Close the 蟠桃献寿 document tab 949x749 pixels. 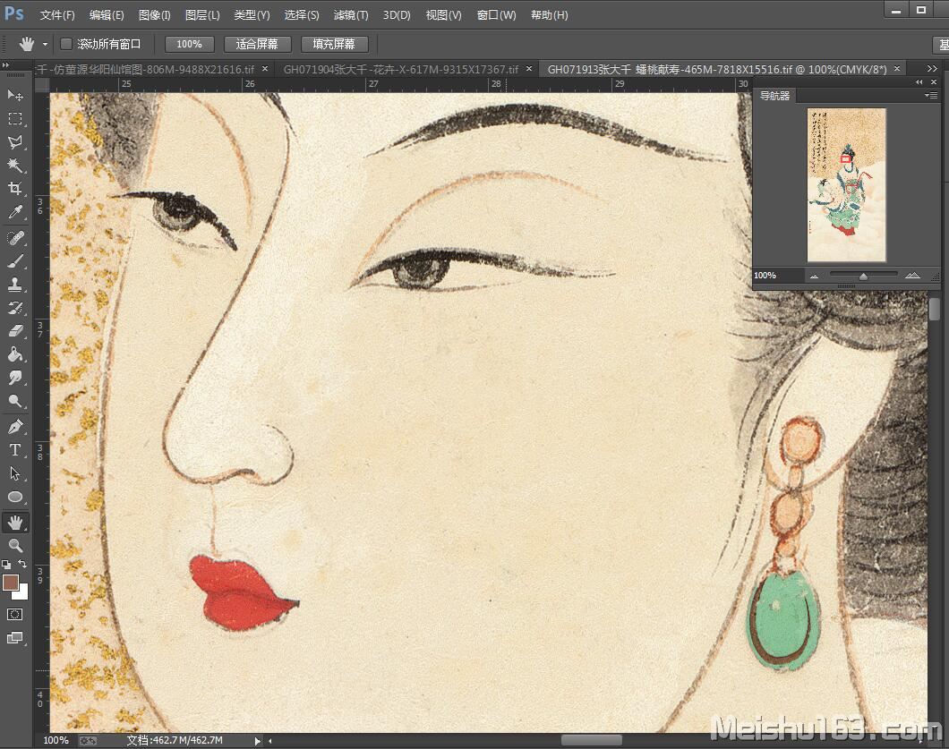coord(897,69)
